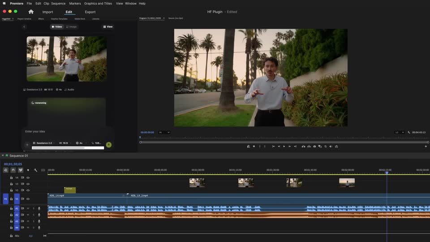Hide track V2 with its eye icon
Screen dimensions: 430x242
click(x=28, y=190)
